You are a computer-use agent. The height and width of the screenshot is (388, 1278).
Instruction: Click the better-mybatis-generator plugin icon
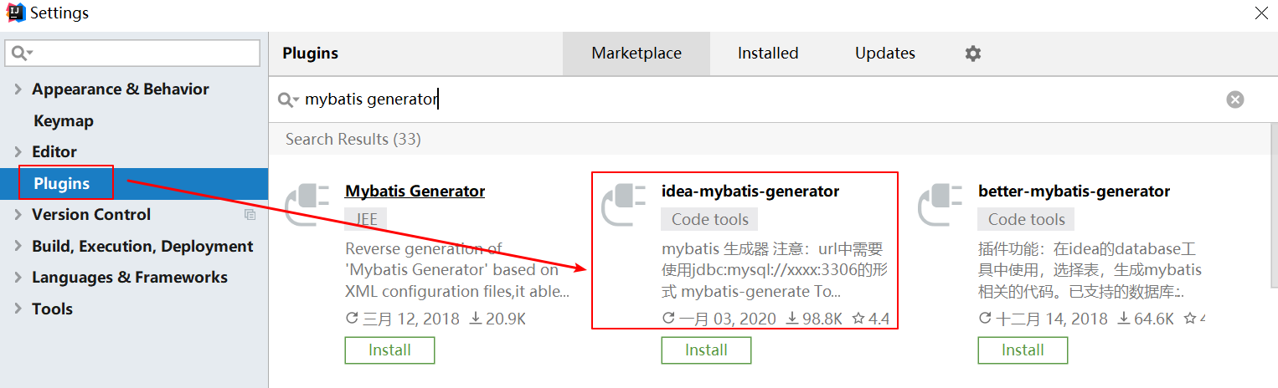941,206
